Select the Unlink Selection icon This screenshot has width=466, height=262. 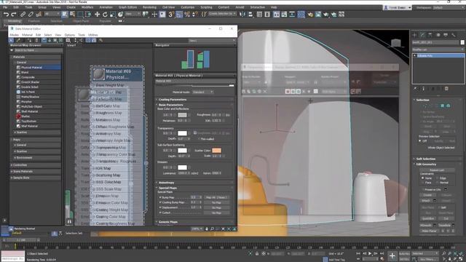pos(31,15)
